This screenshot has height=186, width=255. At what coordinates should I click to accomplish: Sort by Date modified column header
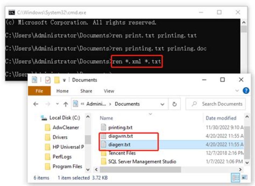point(221,118)
